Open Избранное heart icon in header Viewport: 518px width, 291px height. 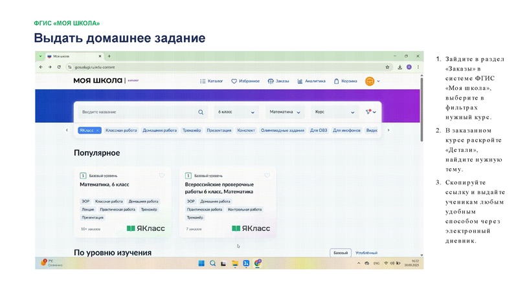pyautogui.click(x=234, y=81)
